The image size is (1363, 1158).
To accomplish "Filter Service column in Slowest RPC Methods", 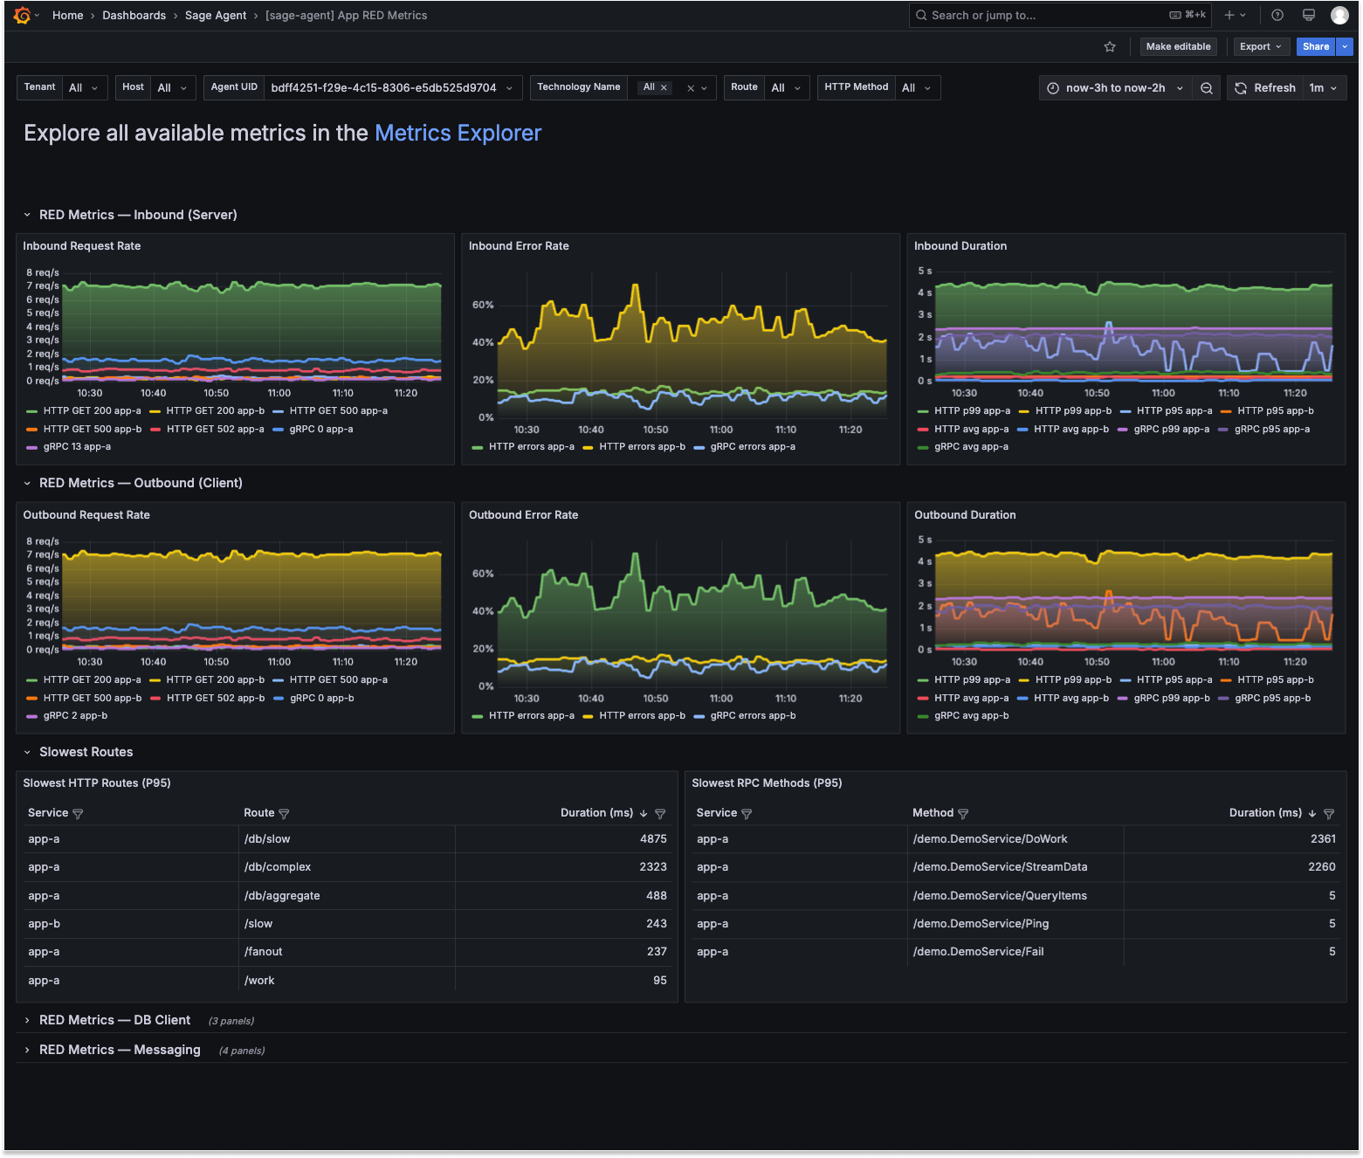I will 747,814.
